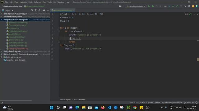The width and height of the screenshot is (199, 111).
Task: Click the CRLF line separator setting
Action: [137, 103]
